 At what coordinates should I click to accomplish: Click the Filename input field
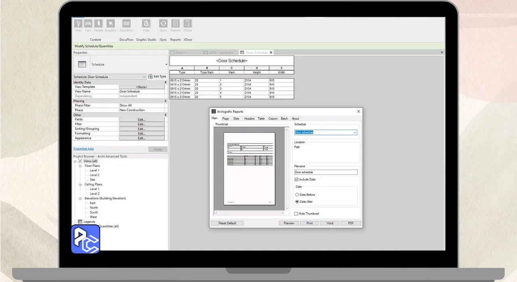coord(326,172)
